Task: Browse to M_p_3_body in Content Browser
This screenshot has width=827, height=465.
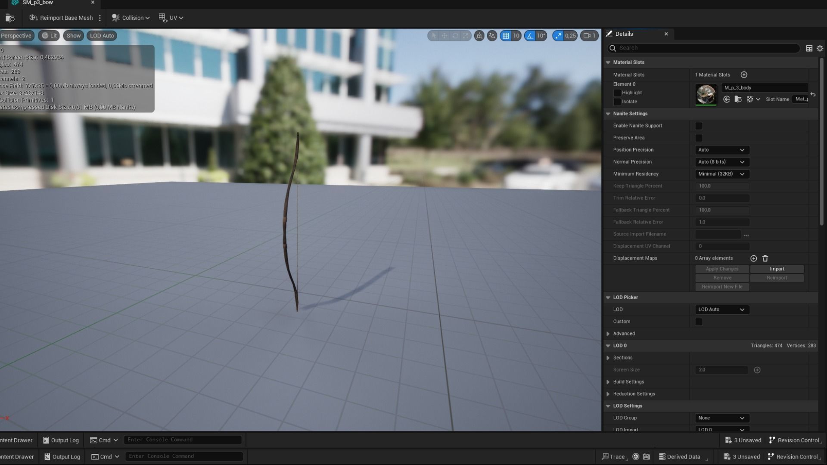Action: [x=738, y=99]
